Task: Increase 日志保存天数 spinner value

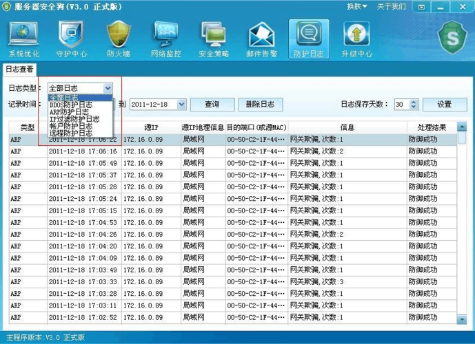Action: pyautogui.click(x=414, y=102)
